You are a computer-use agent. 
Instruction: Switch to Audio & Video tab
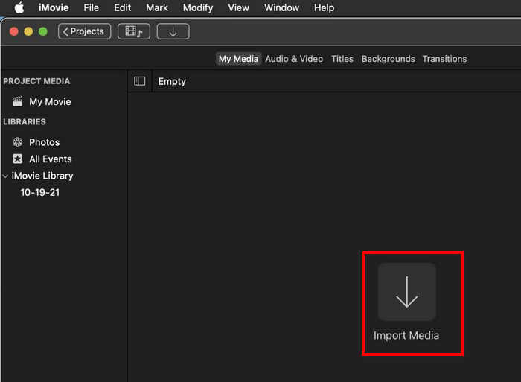tap(294, 59)
